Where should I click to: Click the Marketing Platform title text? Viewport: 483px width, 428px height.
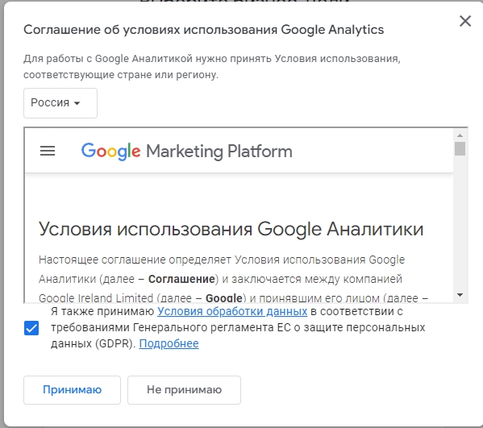click(219, 152)
